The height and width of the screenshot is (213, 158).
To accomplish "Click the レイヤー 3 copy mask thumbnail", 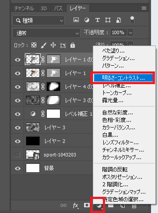I will [53, 100].
